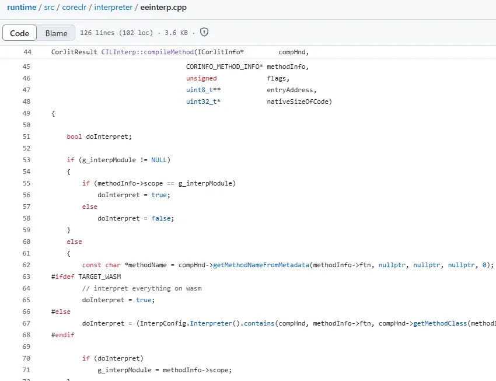
Task: Open the interpreter folder breadcrumb
Action: click(113, 7)
